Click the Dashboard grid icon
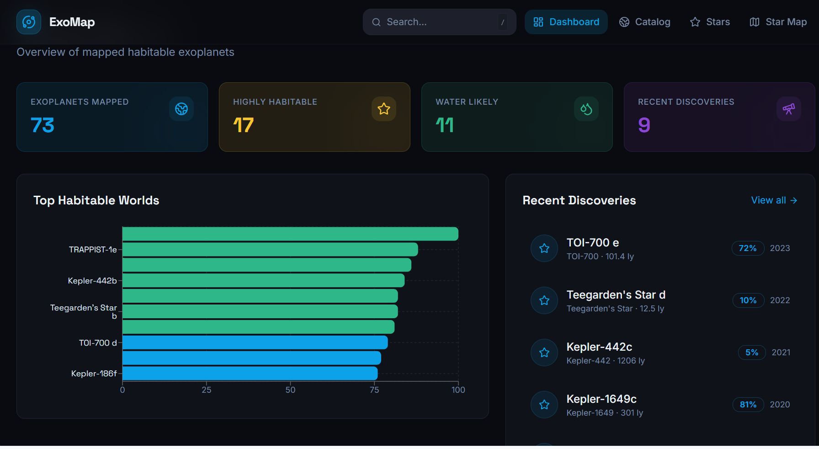Viewport: 819px width, 449px height. pyautogui.click(x=538, y=22)
